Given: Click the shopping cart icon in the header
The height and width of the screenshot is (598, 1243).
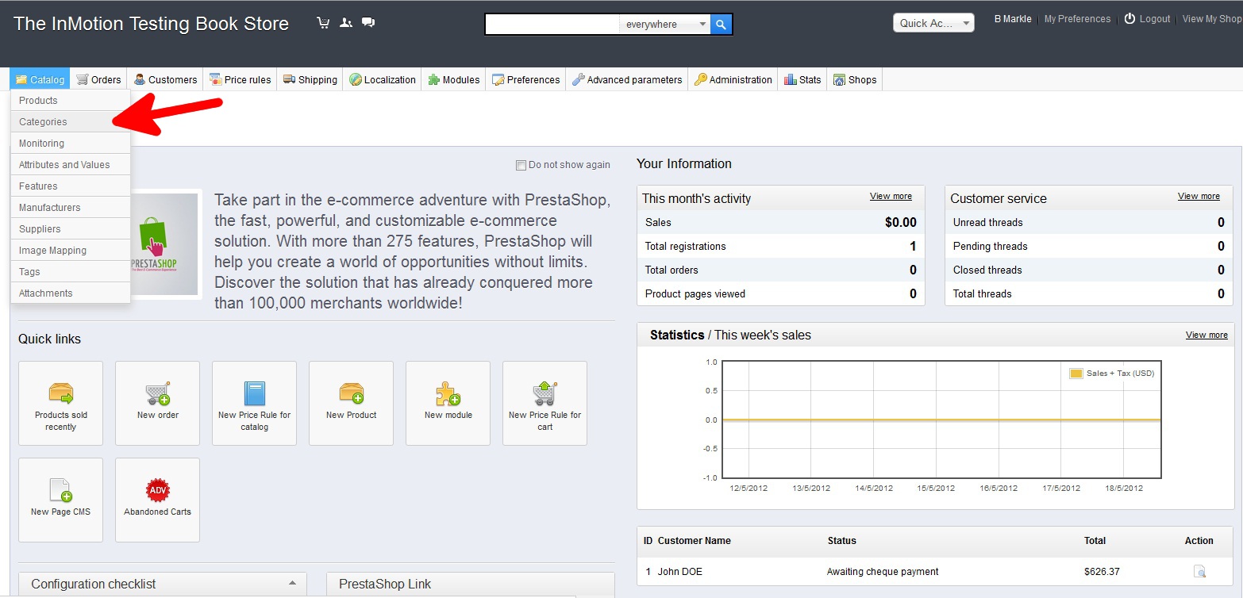Looking at the screenshot, I should [323, 23].
